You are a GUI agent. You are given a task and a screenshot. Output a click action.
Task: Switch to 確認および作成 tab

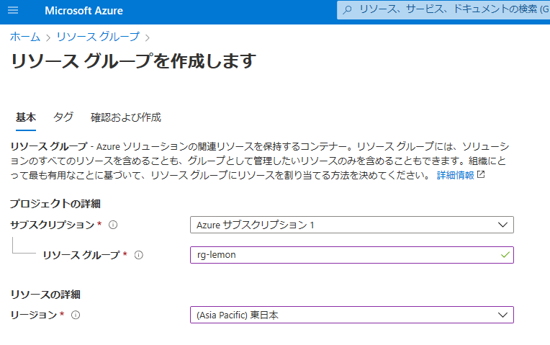(x=125, y=117)
